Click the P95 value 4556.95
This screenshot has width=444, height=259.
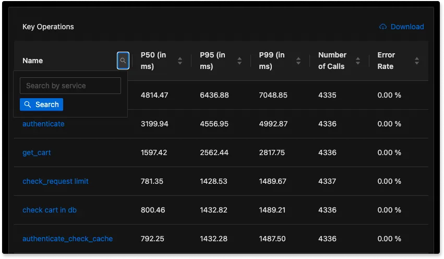coord(214,124)
